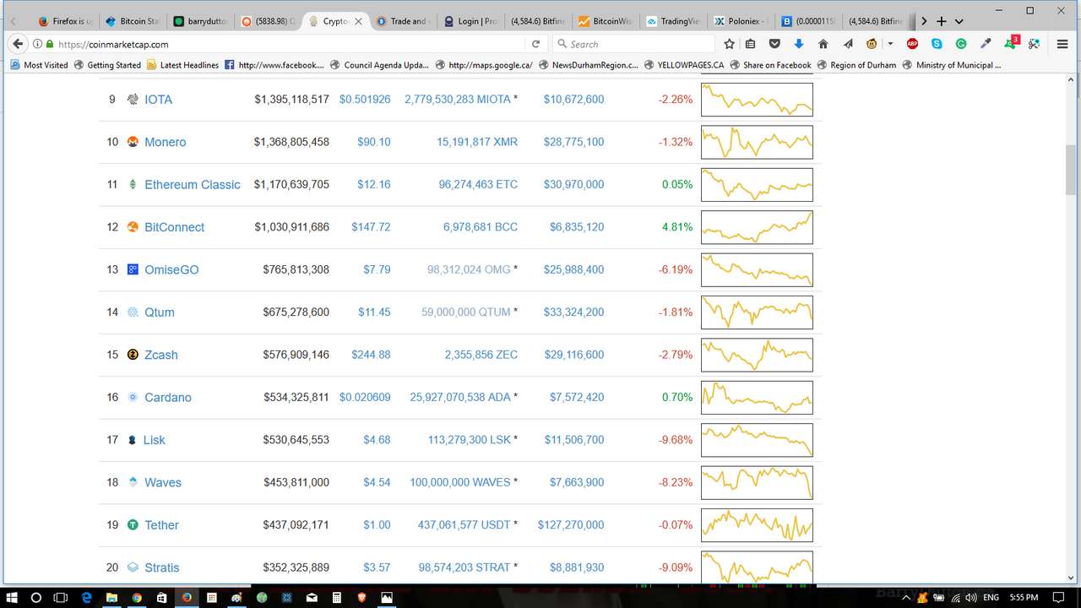View the Tether 7-day price chart
This screenshot has width=1081, height=608.
click(x=757, y=525)
